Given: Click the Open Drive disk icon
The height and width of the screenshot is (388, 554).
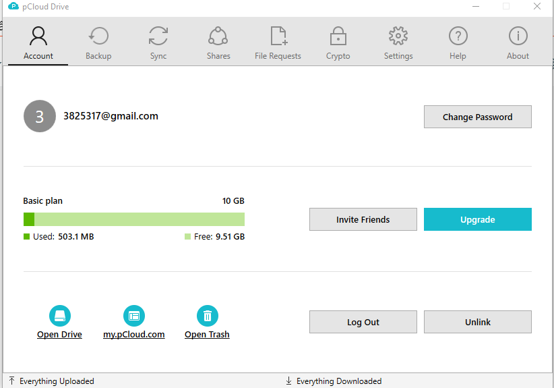Looking at the screenshot, I should [60, 316].
